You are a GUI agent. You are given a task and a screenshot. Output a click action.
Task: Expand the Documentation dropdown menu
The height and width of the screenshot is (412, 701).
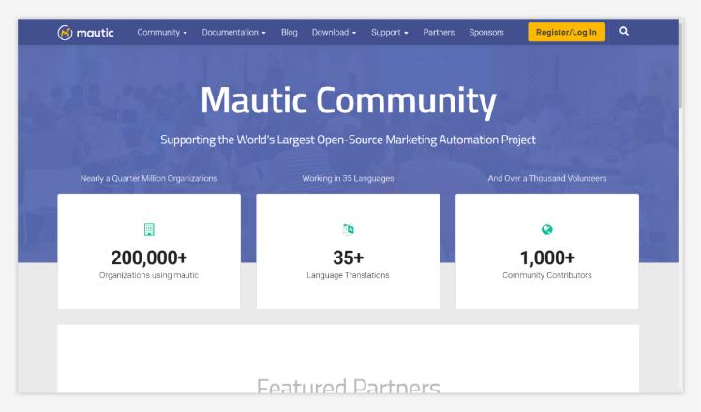pos(233,32)
